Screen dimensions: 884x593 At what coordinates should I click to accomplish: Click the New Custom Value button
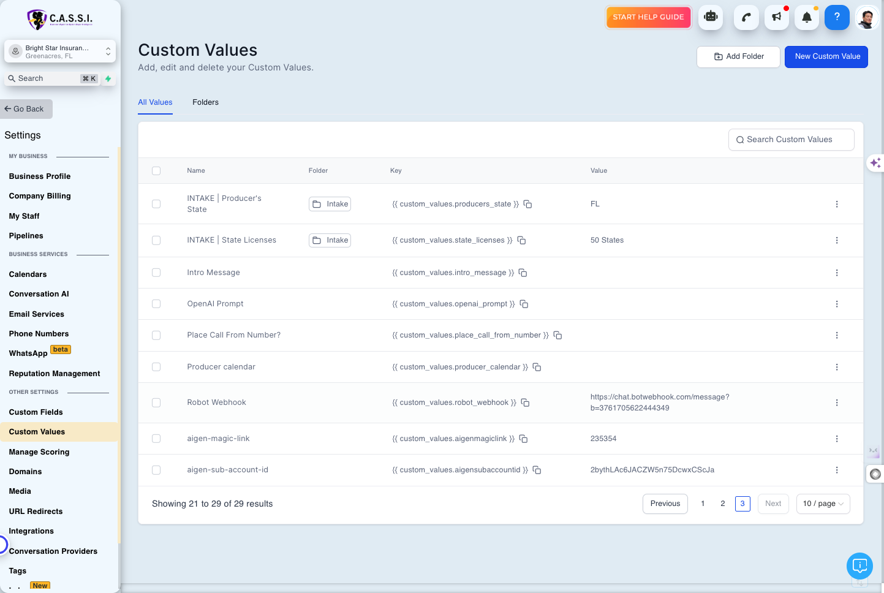(x=826, y=57)
